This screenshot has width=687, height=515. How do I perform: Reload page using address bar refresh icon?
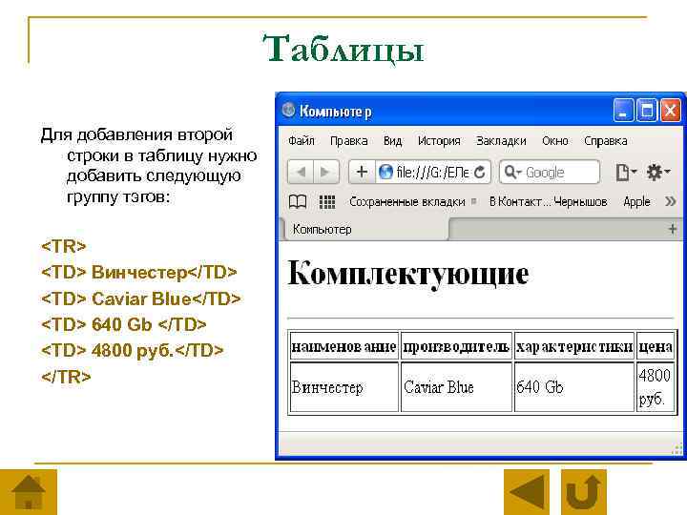[x=480, y=172]
